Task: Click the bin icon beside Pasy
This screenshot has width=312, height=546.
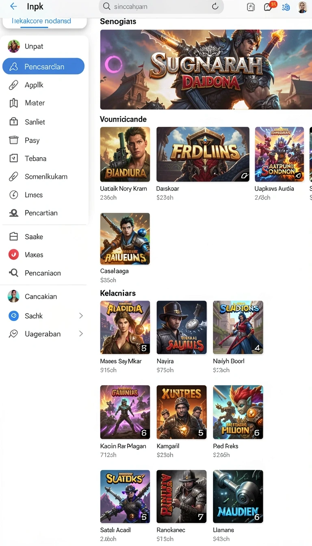Action: tap(13, 140)
